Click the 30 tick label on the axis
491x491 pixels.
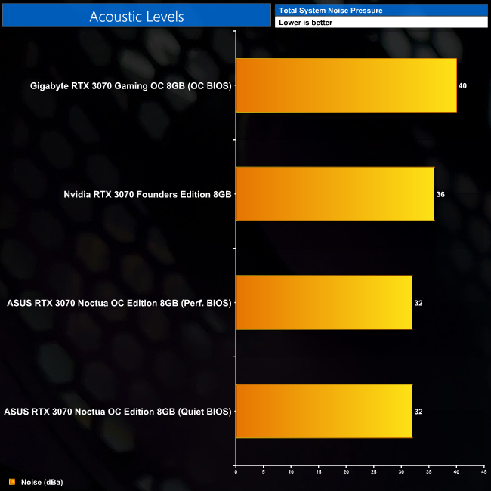[401, 472]
